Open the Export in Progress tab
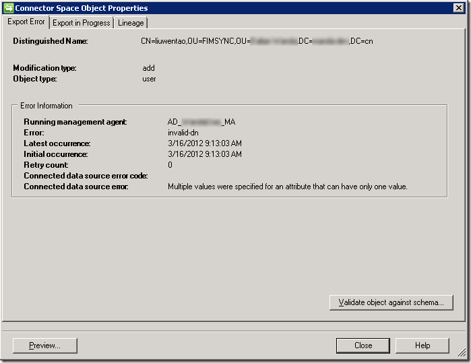Viewport: 471px width, 363px height. click(x=82, y=23)
